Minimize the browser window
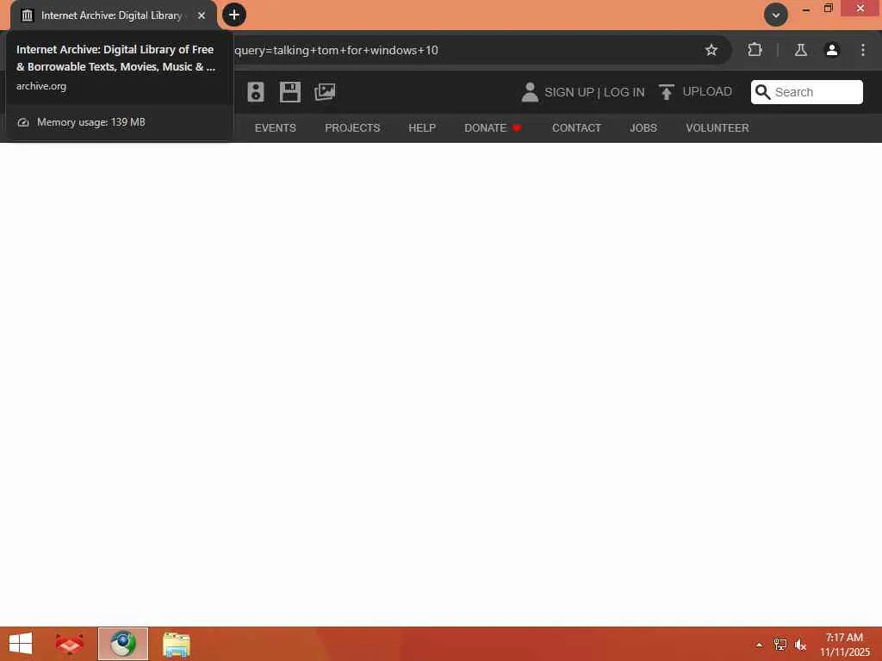The image size is (882, 661). tap(806, 9)
